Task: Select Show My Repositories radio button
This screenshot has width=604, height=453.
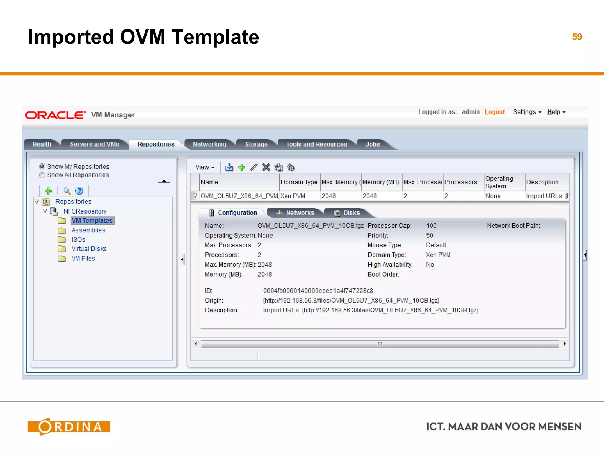Action: click(x=42, y=166)
